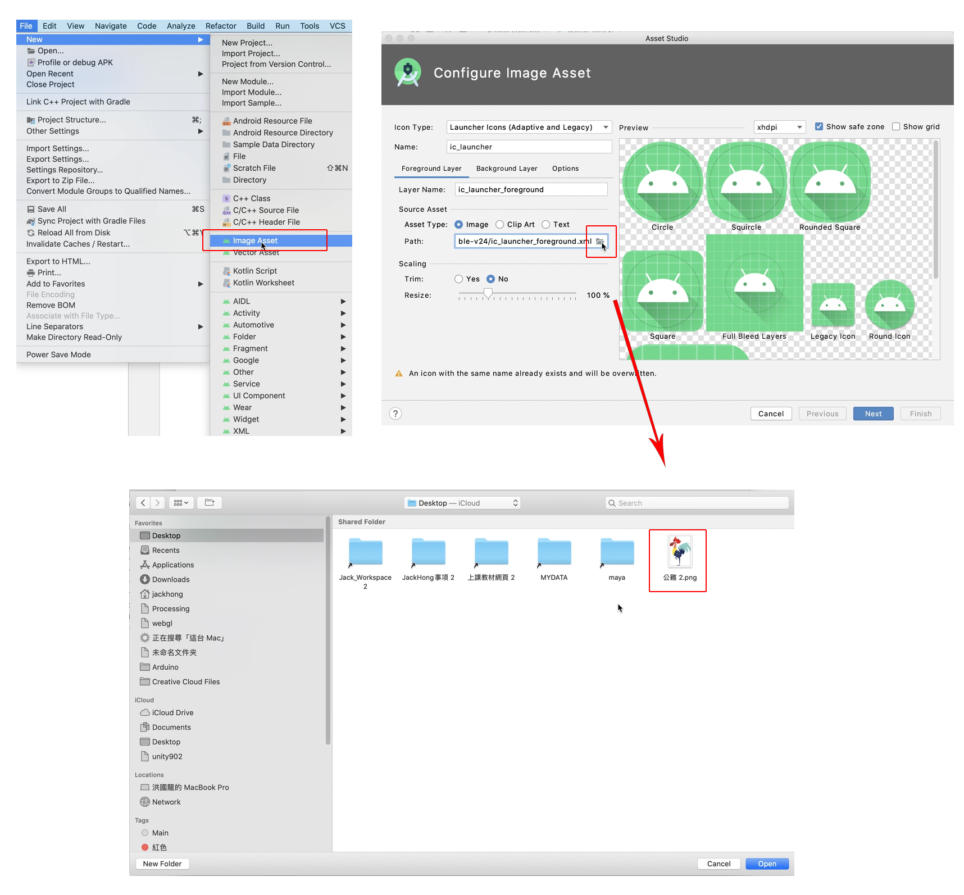This screenshot has width=964, height=895.
Task: Open 上課教材網頁 2 folder
Action: (x=491, y=560)
